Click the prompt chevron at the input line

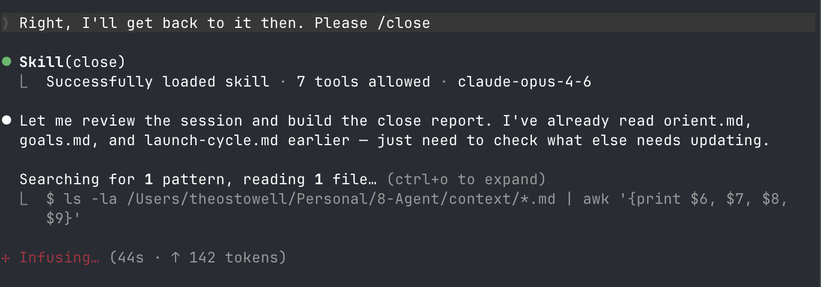6,23
